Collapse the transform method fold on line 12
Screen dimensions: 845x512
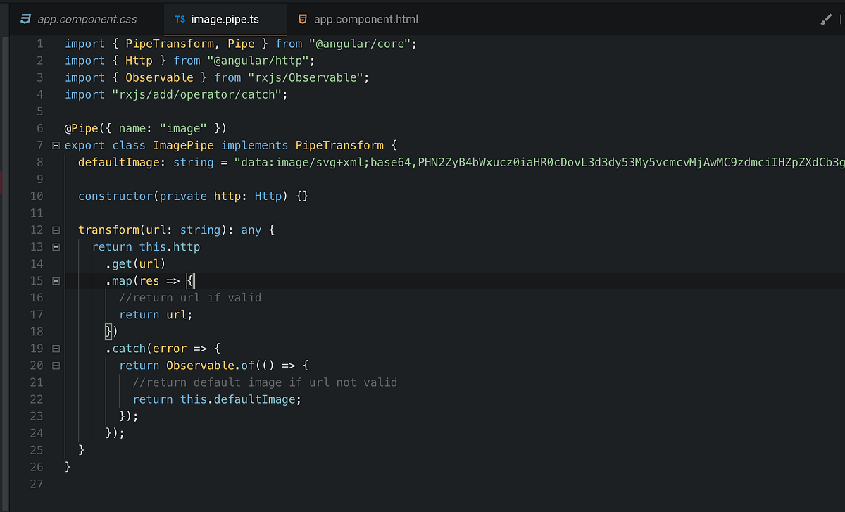coord(55,230)
